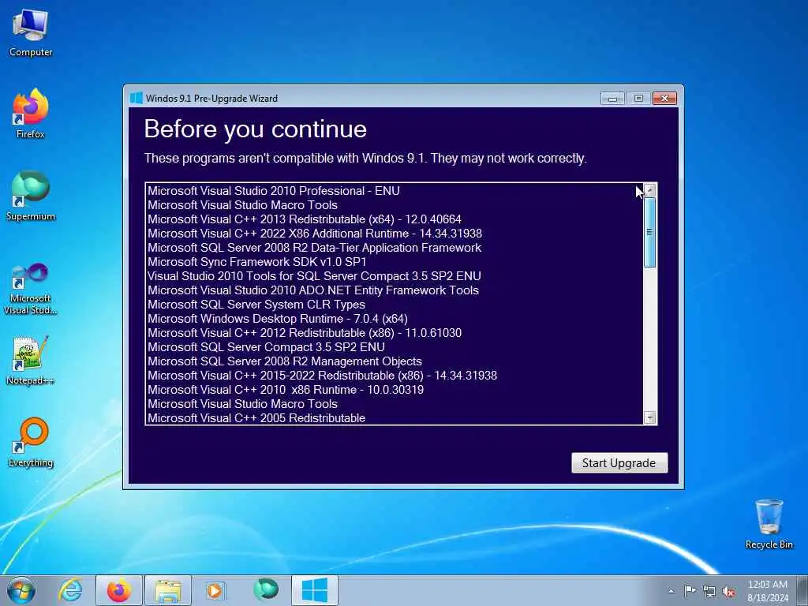This screenshot has width=808, height=606.
Task: Open the clock showing 12:03 AM
Action: click(x=768, y=590)
